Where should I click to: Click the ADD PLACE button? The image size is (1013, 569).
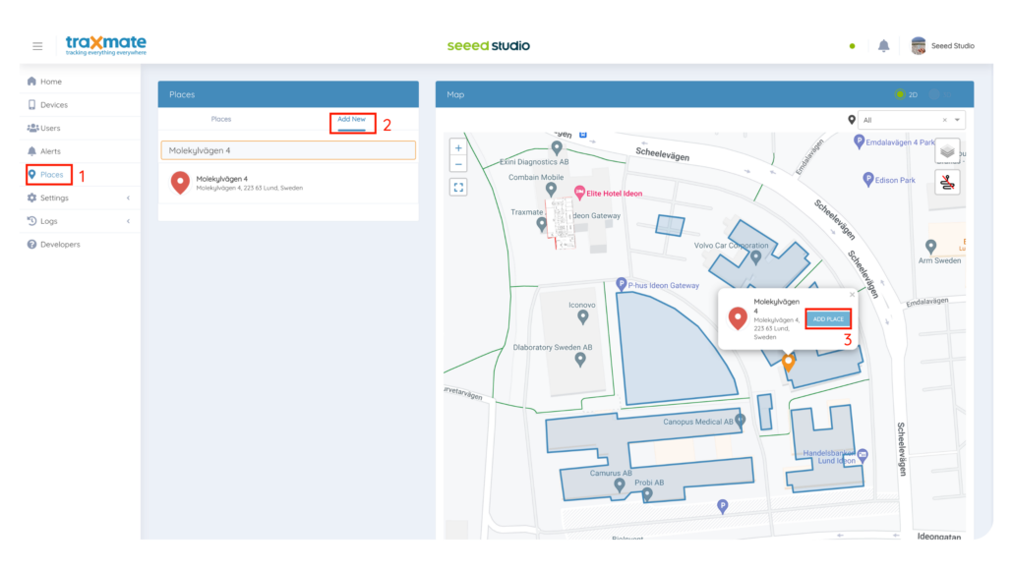click(x=828, y=318)
